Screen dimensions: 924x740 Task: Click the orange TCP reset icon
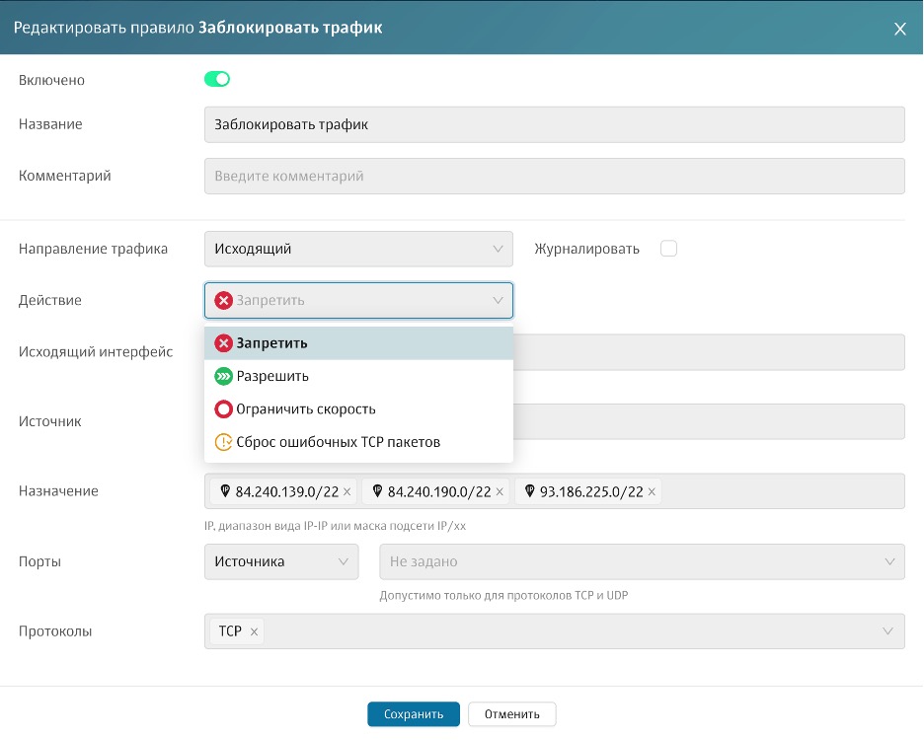coord(223,442)
